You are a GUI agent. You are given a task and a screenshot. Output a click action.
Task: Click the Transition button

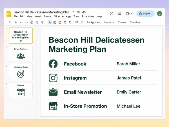click(x=135, y=22)
